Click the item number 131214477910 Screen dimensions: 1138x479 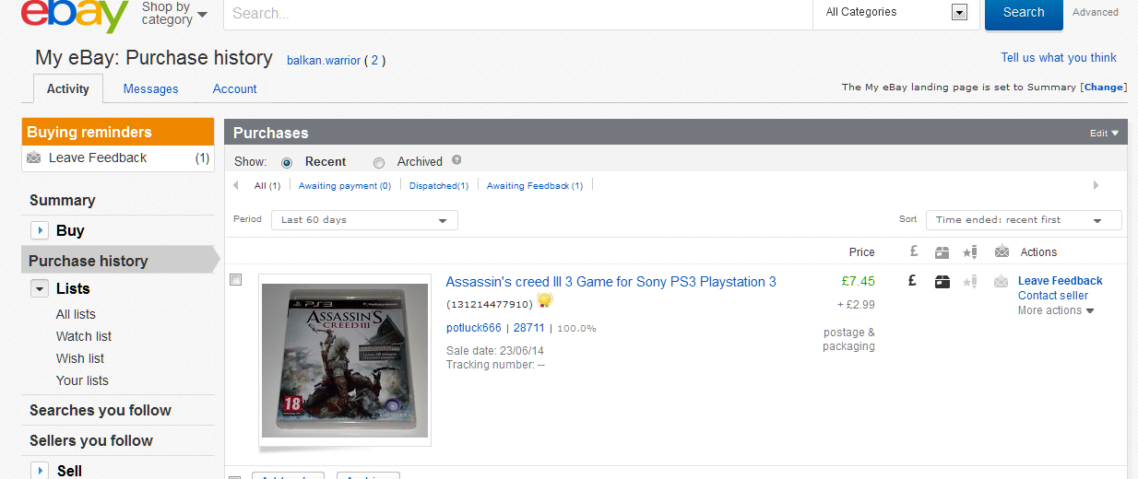tap(490, 304)
